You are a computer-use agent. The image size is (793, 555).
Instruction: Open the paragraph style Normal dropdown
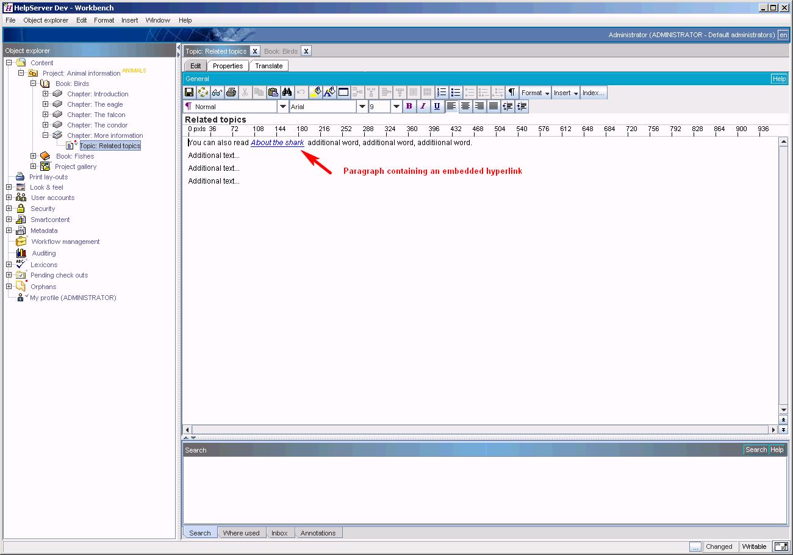(283, 107)
